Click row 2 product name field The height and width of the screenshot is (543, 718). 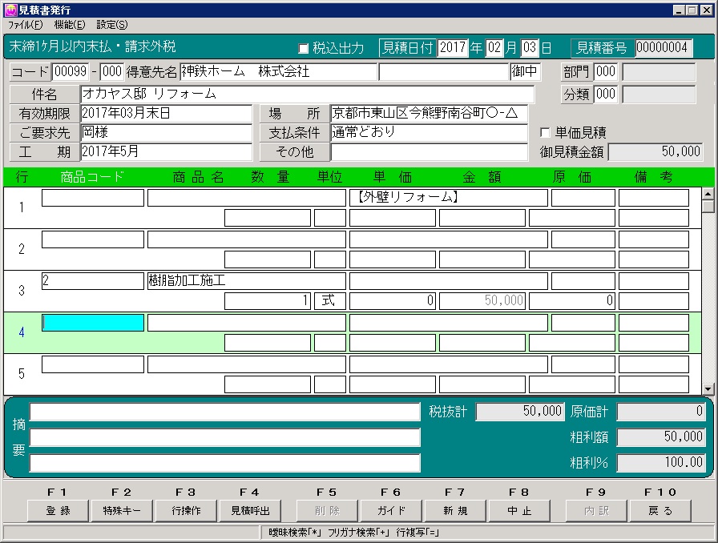(246, 239)
